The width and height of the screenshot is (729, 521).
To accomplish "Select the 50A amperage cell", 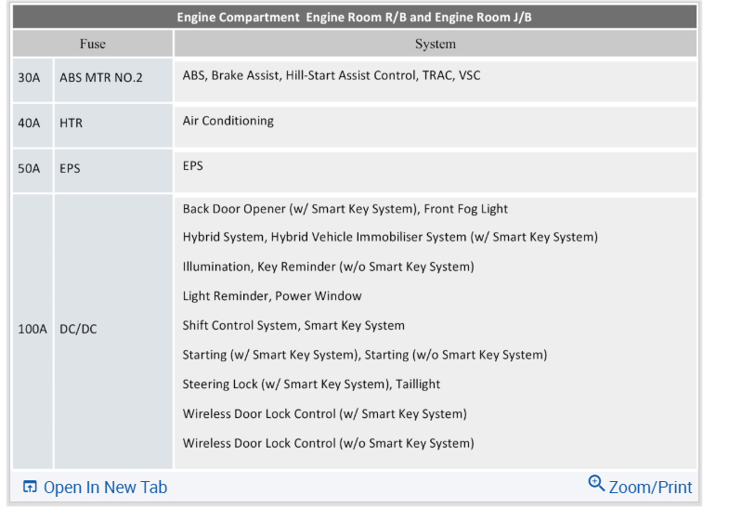I will click(30, 169).
